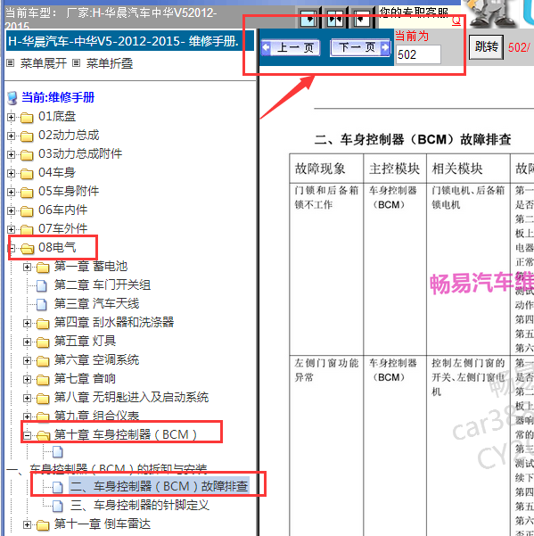Select 第八章 无钥匙进入及启动系统 label
Screen dimensions: 534x536
coord(131,397)
